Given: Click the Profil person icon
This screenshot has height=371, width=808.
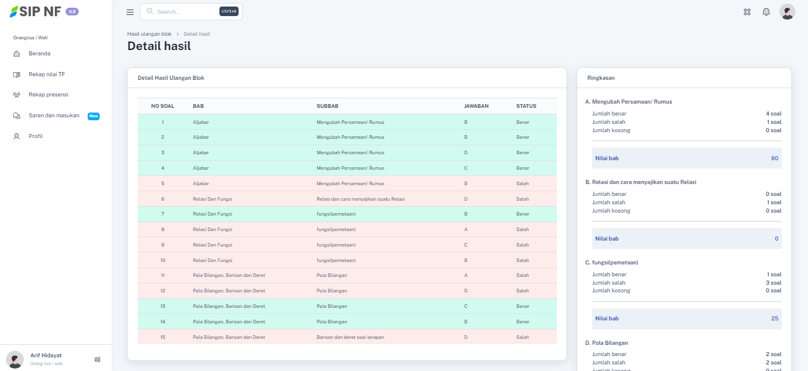Looking at the screenshot, I should tap(17, 136).
